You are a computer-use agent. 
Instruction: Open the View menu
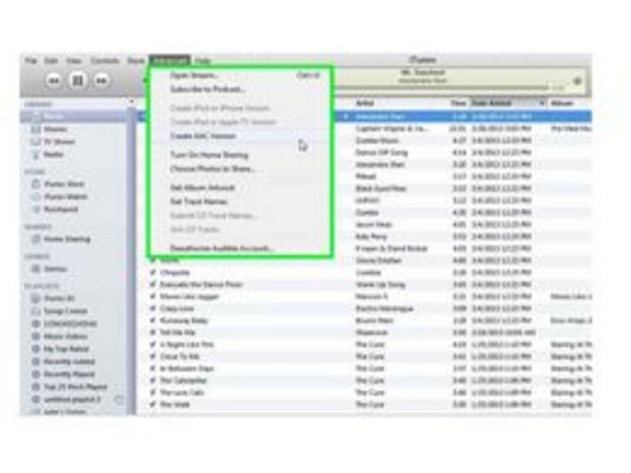(74, 61)
